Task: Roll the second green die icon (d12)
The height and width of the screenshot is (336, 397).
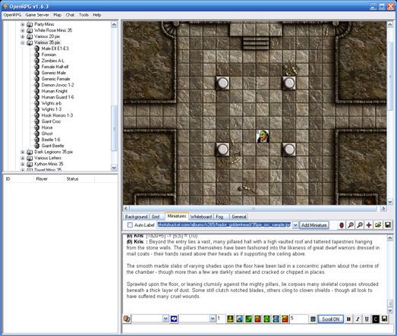Action: click(266, 319)
